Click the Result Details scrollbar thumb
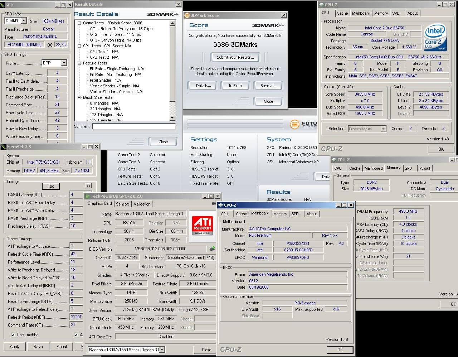This screenshot has height=357, width=458. pyautogui.click(x=172, y=63)
